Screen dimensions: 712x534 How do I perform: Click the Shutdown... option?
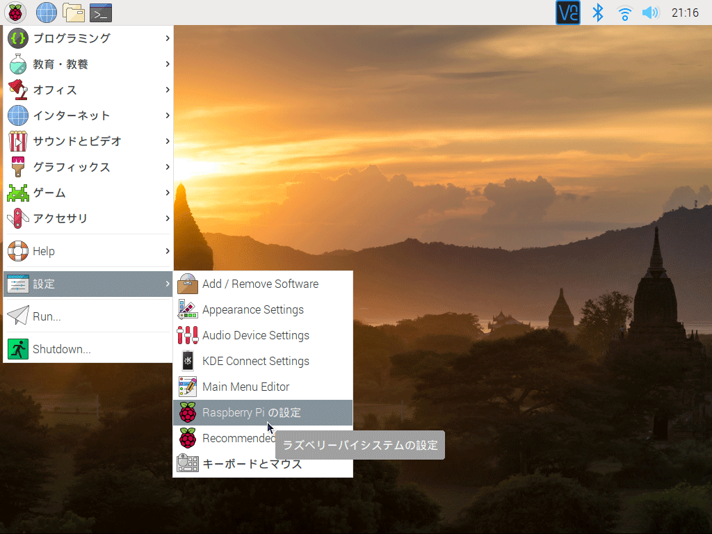61,349
